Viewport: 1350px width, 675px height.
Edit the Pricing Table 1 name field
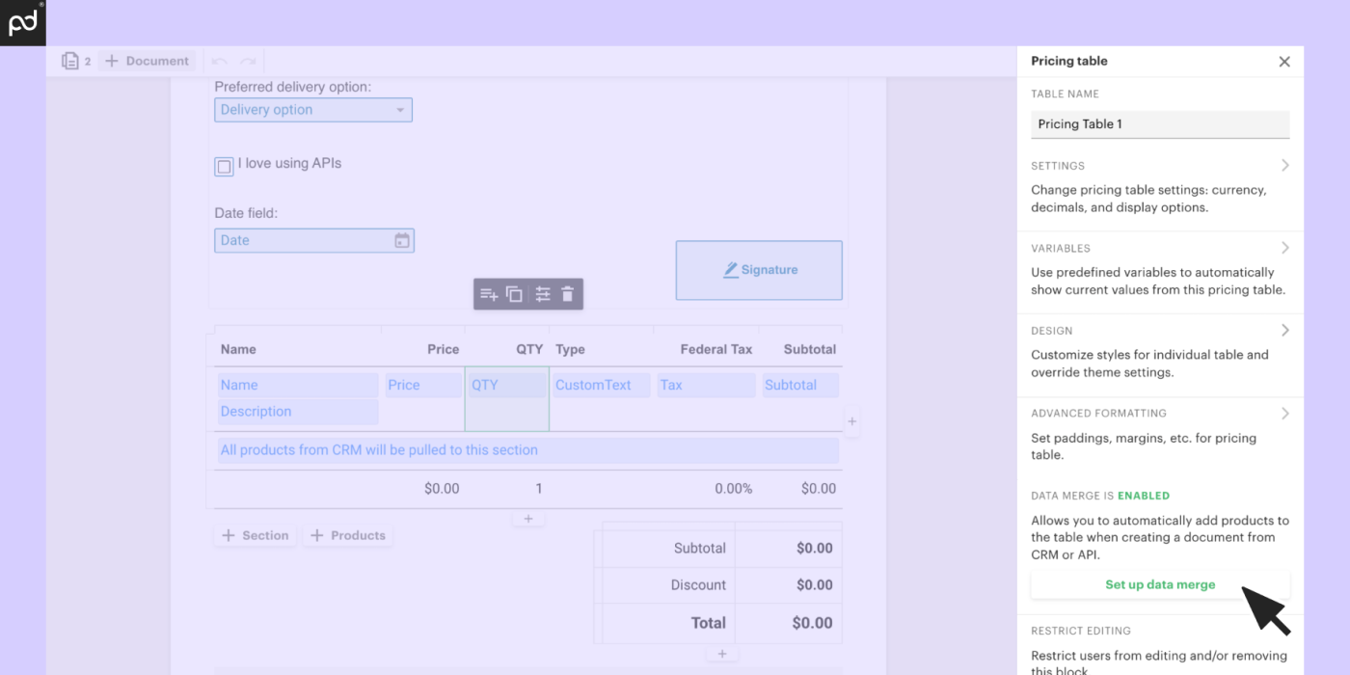pos(1160,123)
